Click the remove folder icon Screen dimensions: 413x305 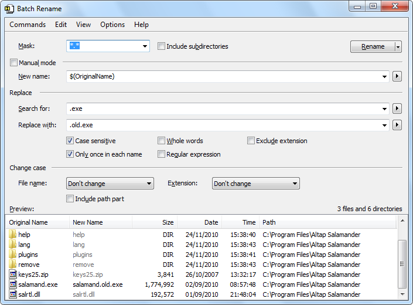click(x=13, y=265)
